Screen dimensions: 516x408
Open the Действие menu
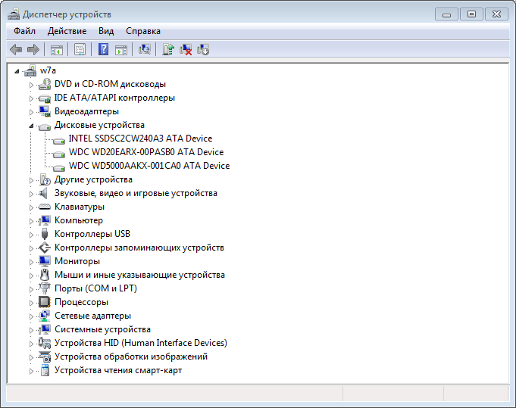pyautogui.click(x=67, y=31)
